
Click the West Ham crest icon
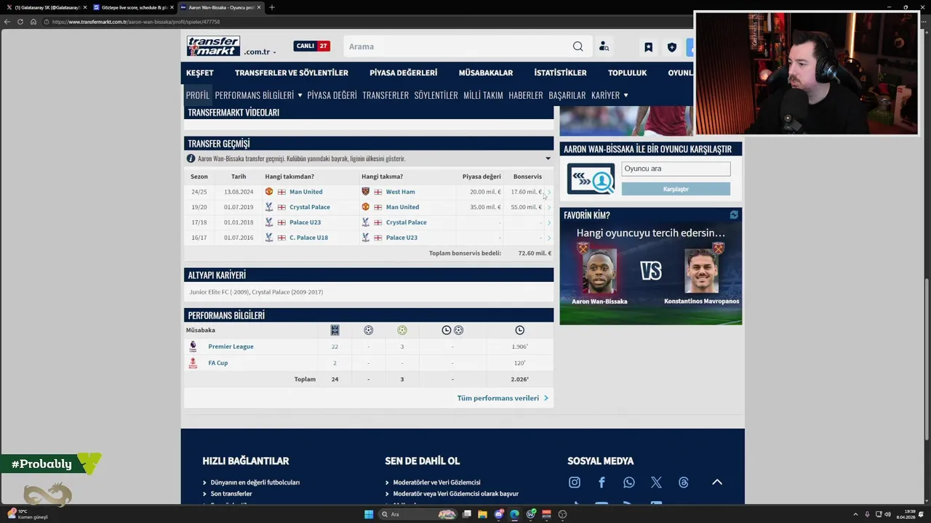pos(366,192)
